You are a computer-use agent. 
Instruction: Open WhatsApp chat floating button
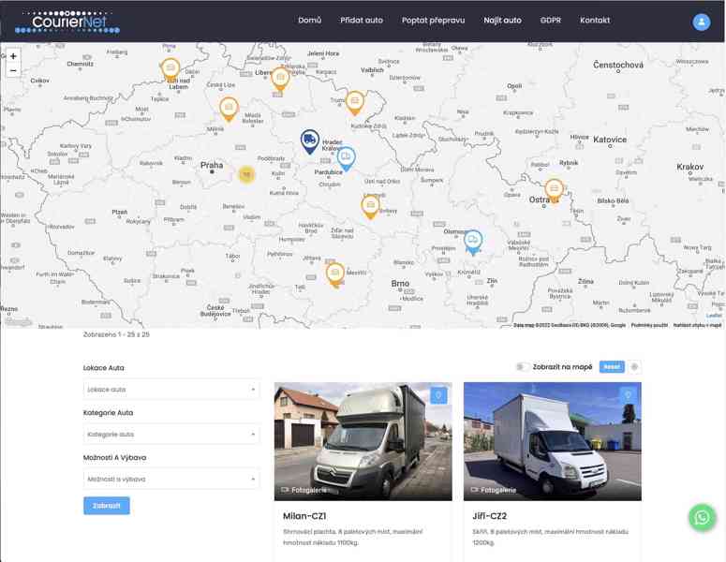point(702,517)
